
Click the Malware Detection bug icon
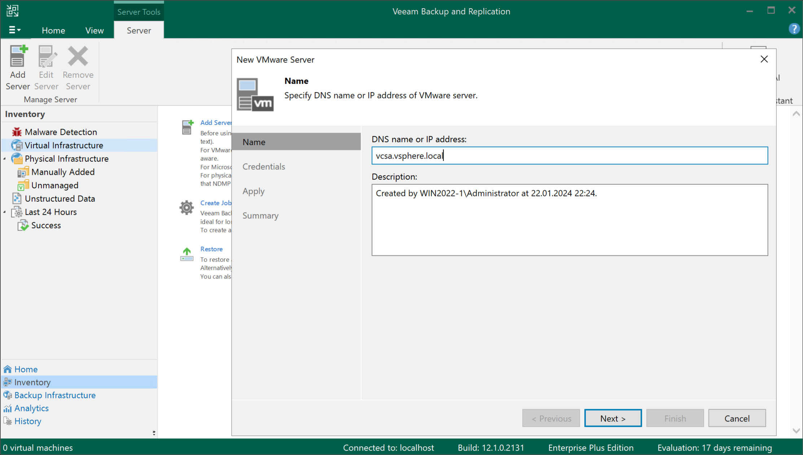click(17, 132)
